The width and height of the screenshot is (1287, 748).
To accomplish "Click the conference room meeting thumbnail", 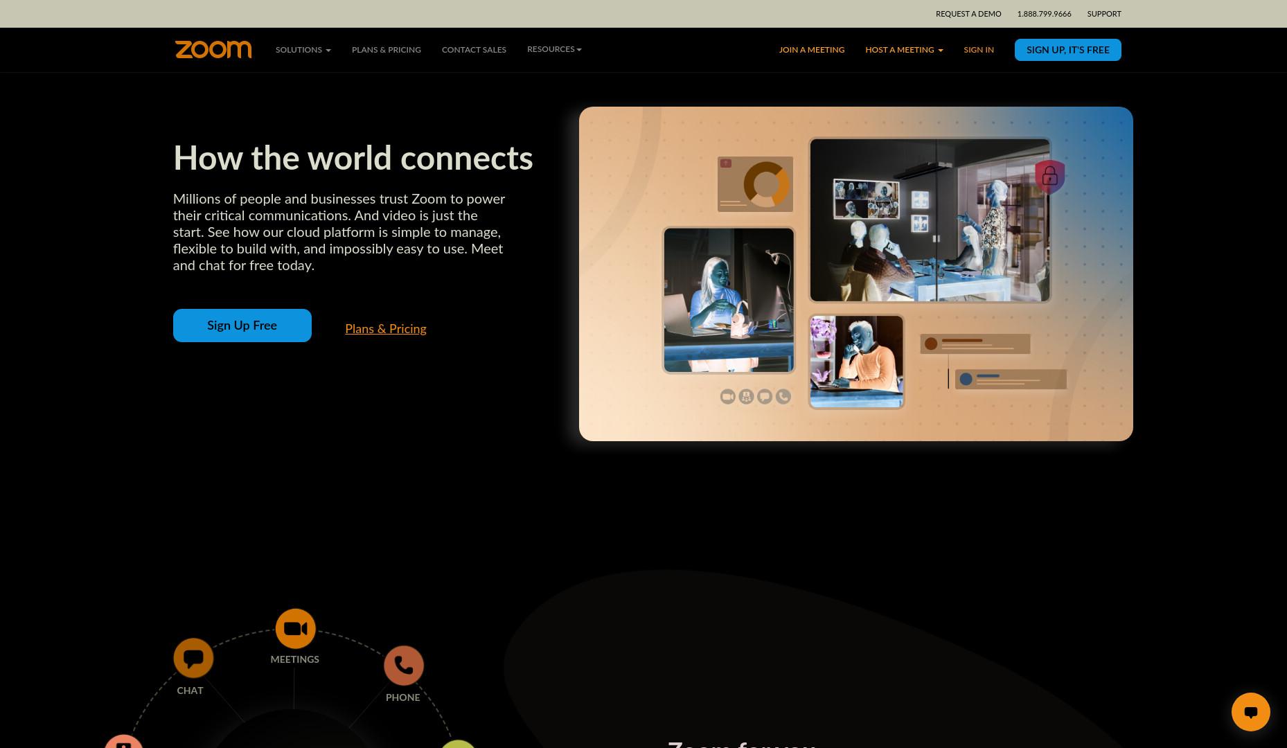I will [x=930, y=220].
